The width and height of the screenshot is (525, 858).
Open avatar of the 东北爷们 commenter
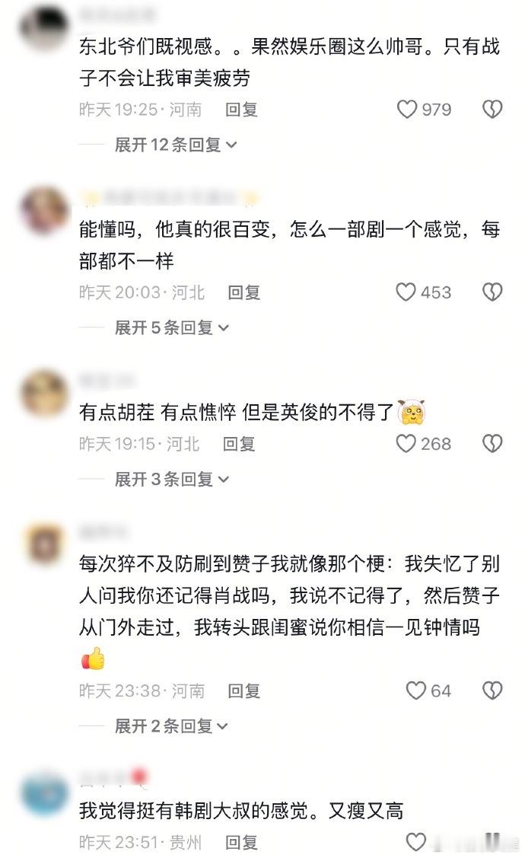[44, 26]
